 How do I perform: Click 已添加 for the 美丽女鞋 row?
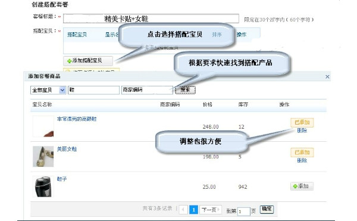[x=302, y=152]
